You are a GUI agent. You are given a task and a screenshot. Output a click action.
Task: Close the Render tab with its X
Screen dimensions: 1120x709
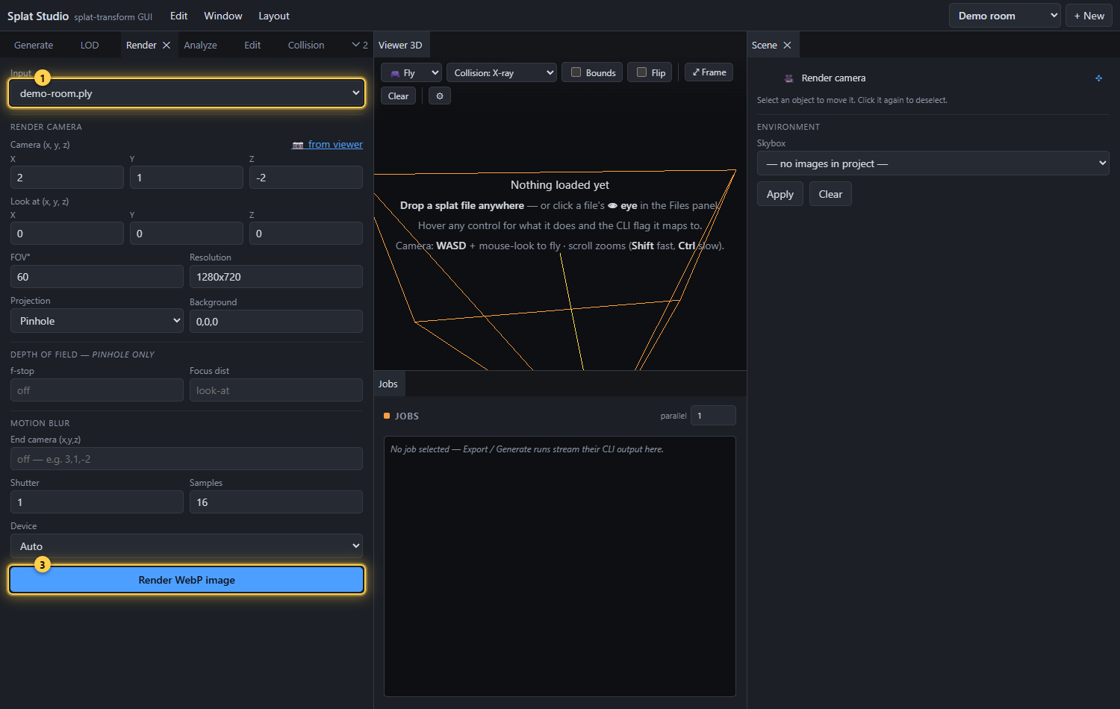[167, 46]
